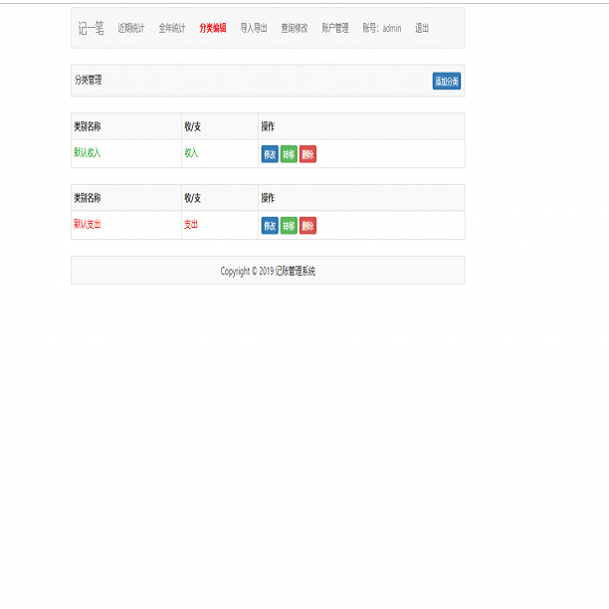Click the 默认支出 category name
The image size is (609, 609).
click(x=88, y=225)
